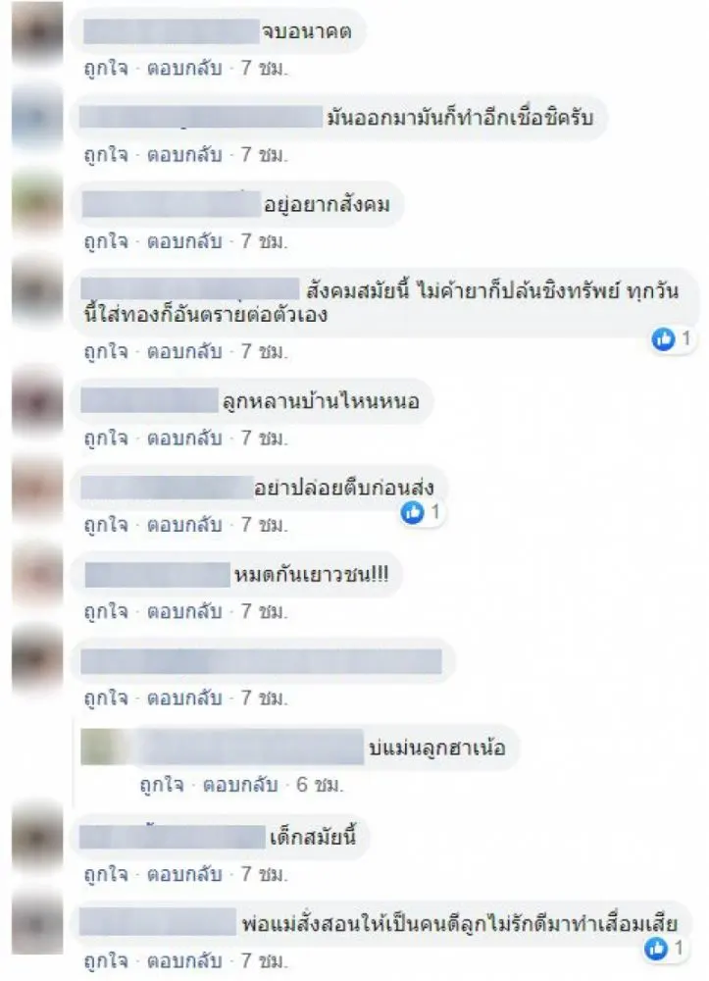The width and height of the screenshot is (709, 981).
Task: Like the พ่อแม่สั่งสอน comment
Action: (106, 960)
